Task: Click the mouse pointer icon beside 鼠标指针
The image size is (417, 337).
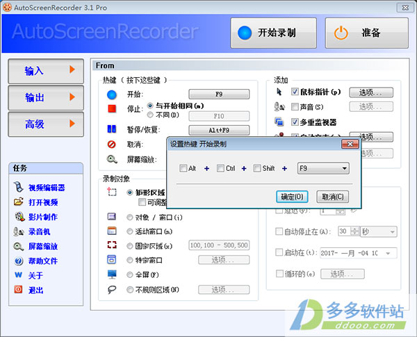Action: 279,92
